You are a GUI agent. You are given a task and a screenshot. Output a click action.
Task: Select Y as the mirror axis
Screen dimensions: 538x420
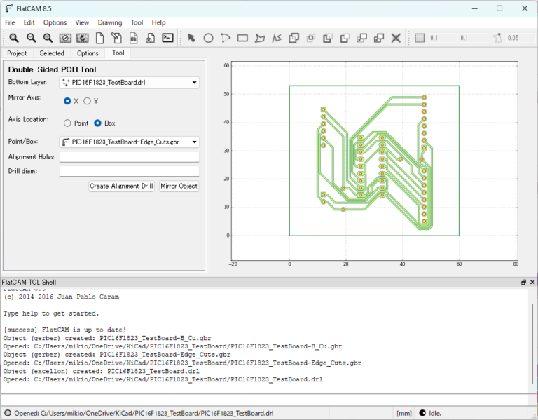(x=87, y=101)
